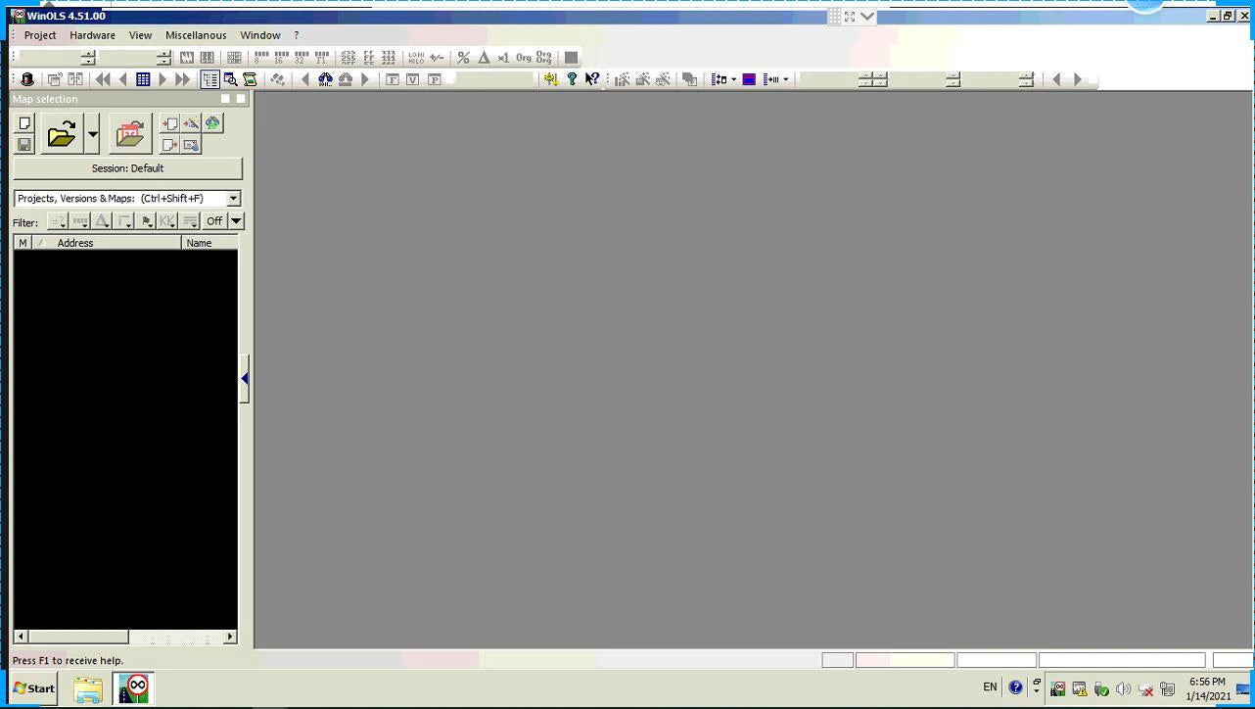Click the top hat icon in toolbar
The width and height of the screenshot is (1255, 709).
(x=27, y=79)
